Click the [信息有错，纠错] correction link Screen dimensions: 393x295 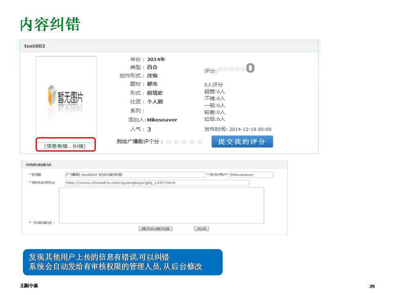65,146
